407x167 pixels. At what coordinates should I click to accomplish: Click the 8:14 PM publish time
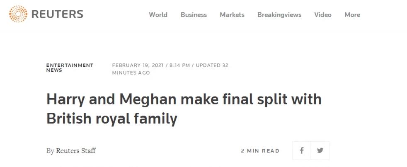[180, 65]
